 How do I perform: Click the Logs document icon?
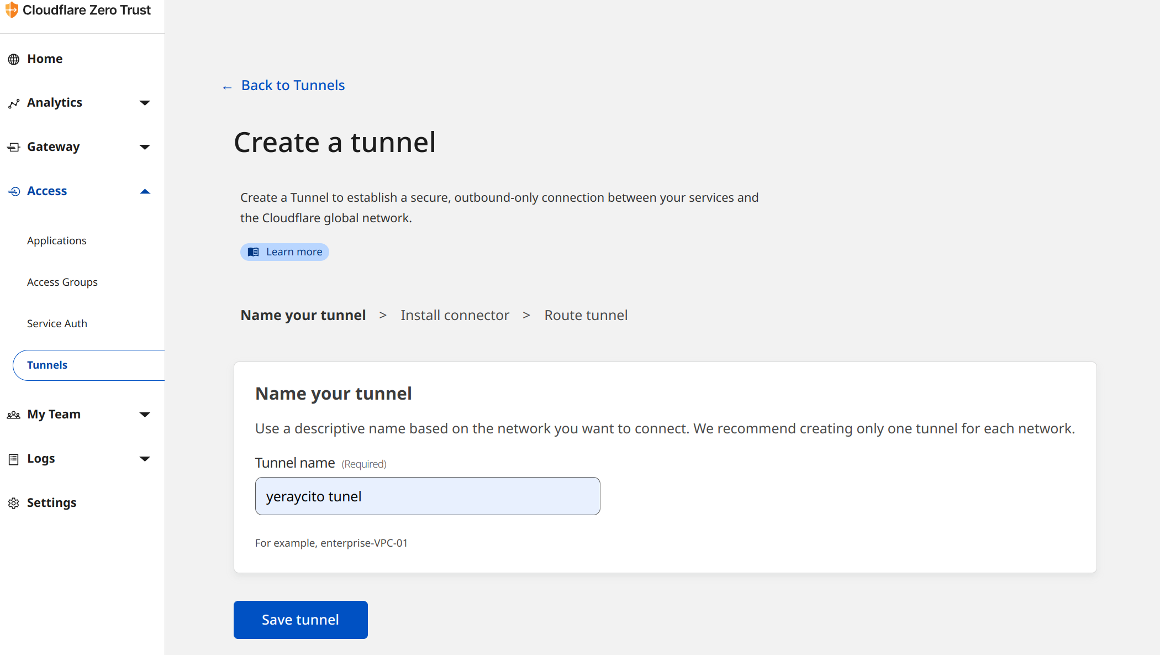pos(14,459)
